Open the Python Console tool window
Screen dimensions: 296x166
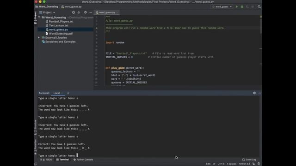(x=83, y=160)
